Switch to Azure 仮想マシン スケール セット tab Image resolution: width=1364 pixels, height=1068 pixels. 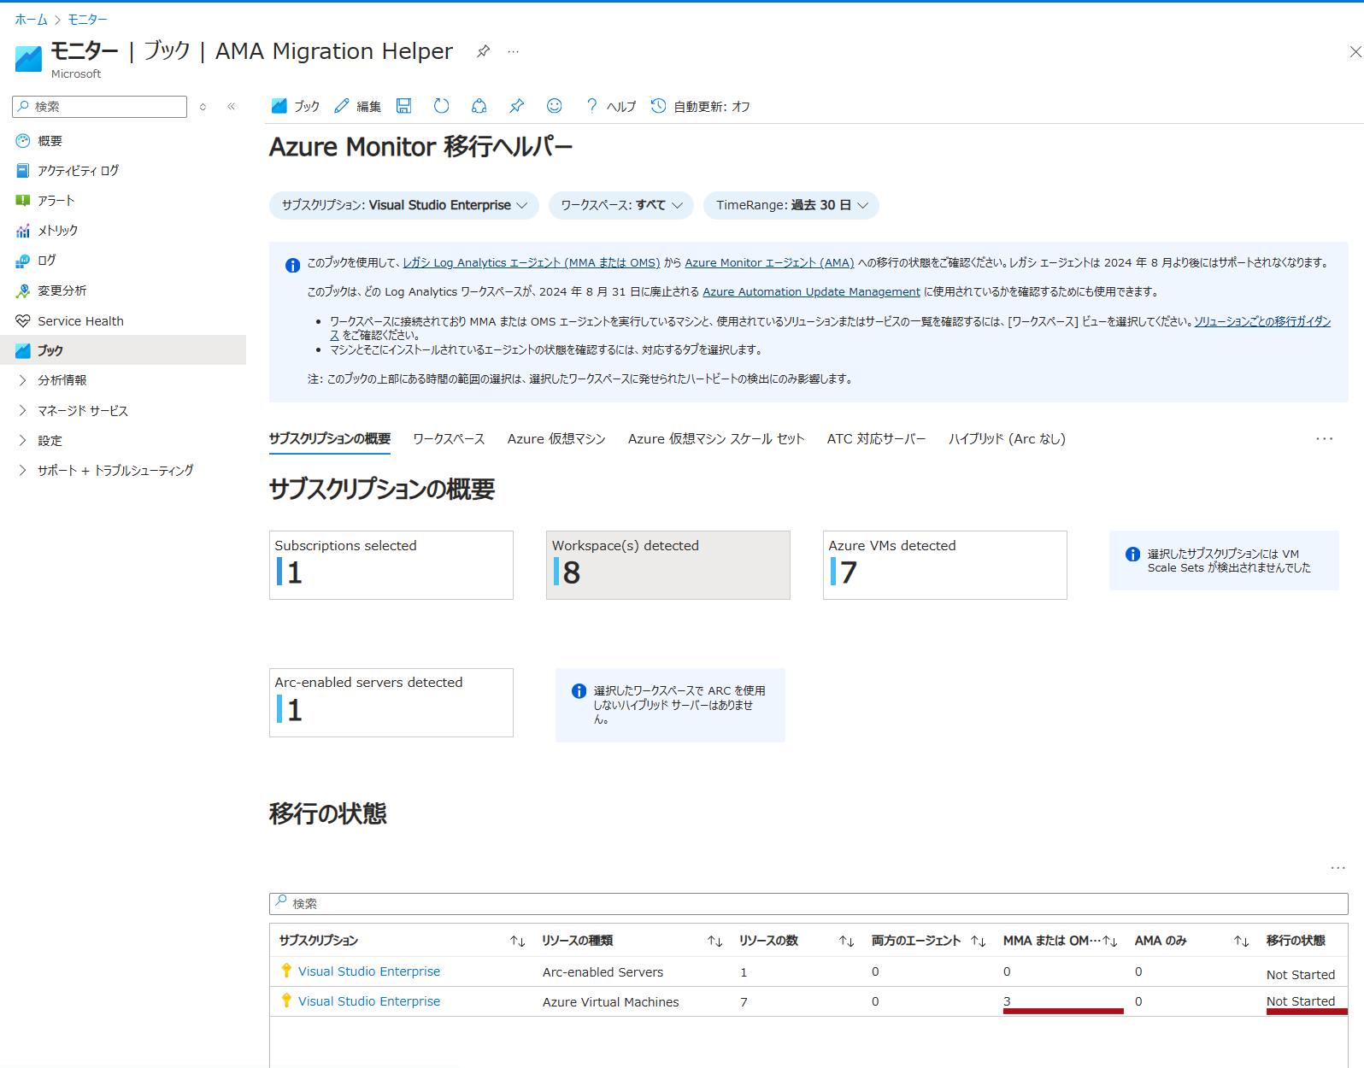click(x=716, y=438)
